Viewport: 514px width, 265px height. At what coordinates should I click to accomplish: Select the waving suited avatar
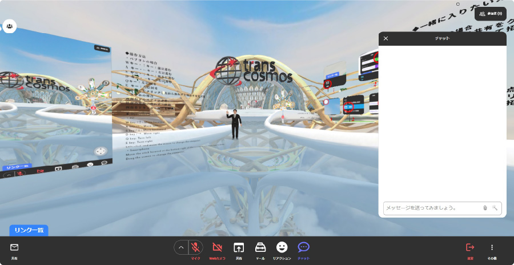[x=234, y=125]
